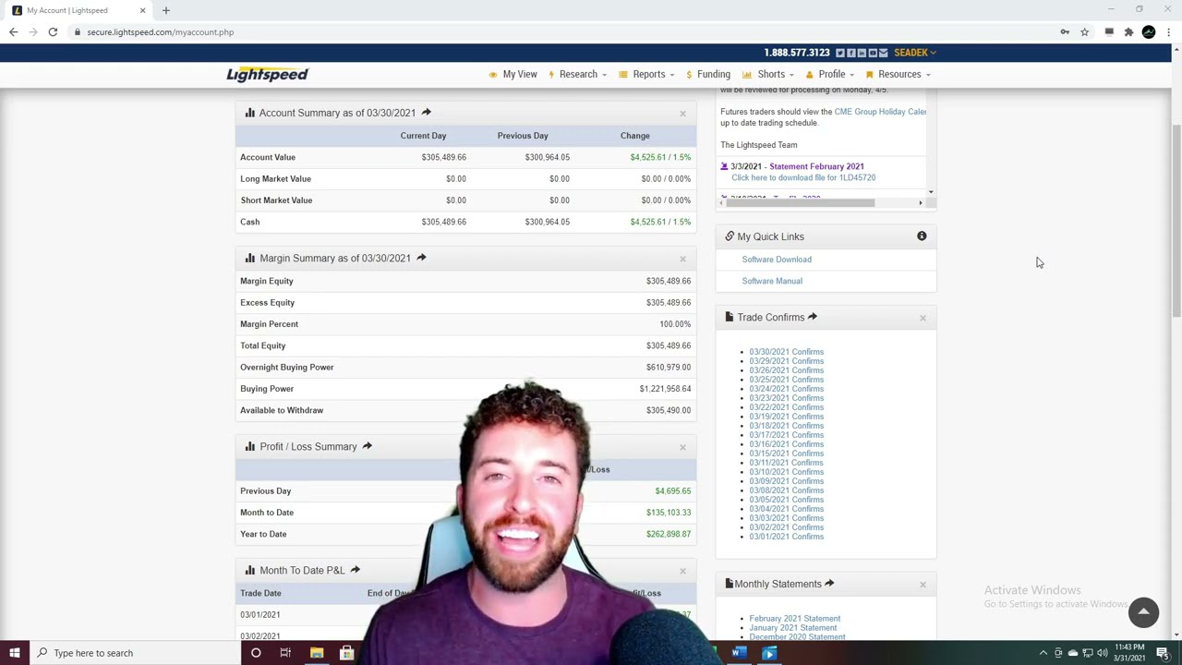The height and width of the screenshot is (665, 1182).
Task: Open File Explorer from taskbar
Action: point(317,653)
